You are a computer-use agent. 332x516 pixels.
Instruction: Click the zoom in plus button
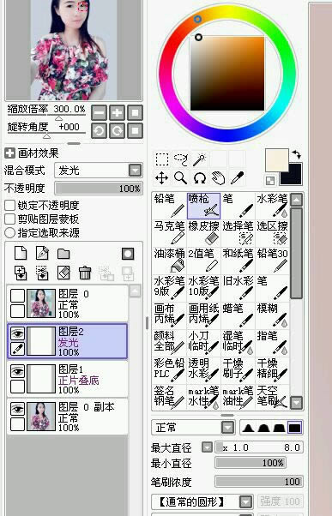pyautogui.click(x=117, y=113)
